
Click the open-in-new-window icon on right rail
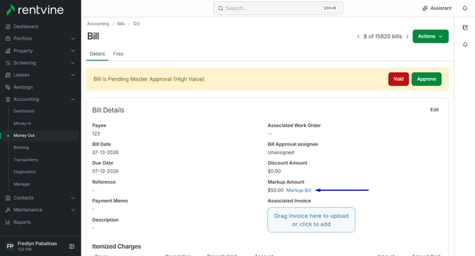coord(465,28)
